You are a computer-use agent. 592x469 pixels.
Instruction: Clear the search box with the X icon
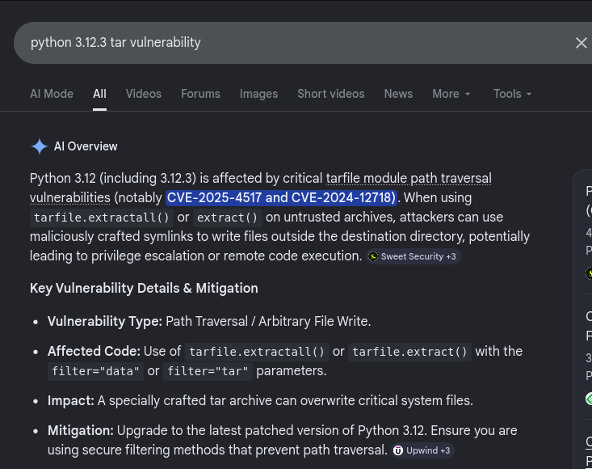click(x=581, y=43)
